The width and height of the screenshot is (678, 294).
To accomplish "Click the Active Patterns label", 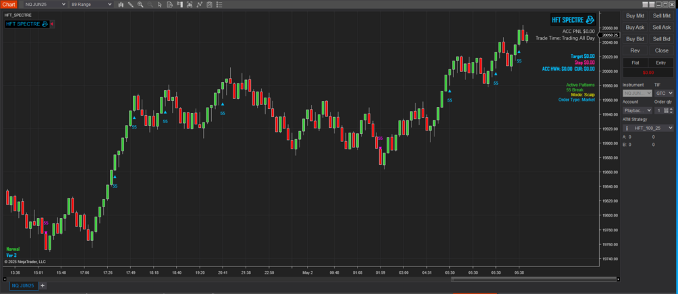I will [x=580, y=85].
